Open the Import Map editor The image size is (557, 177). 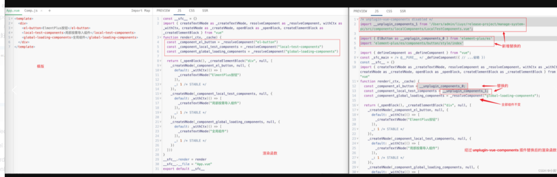[140, 11]
